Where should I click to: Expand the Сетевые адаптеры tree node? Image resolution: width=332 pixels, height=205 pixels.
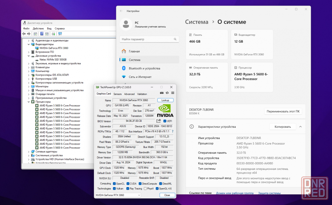tap(29, 152)
